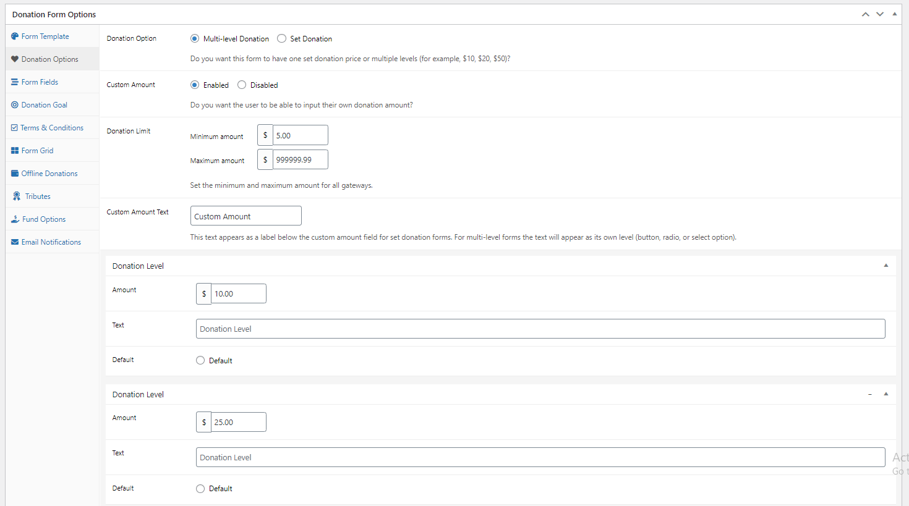909x506 pixels.
Task: Edit the 10.00 donation amount field
Action: click(239, 293)
